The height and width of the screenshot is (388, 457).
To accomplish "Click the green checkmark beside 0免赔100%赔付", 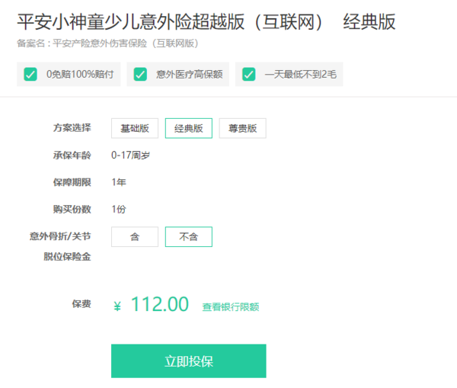I will [30, 74].
